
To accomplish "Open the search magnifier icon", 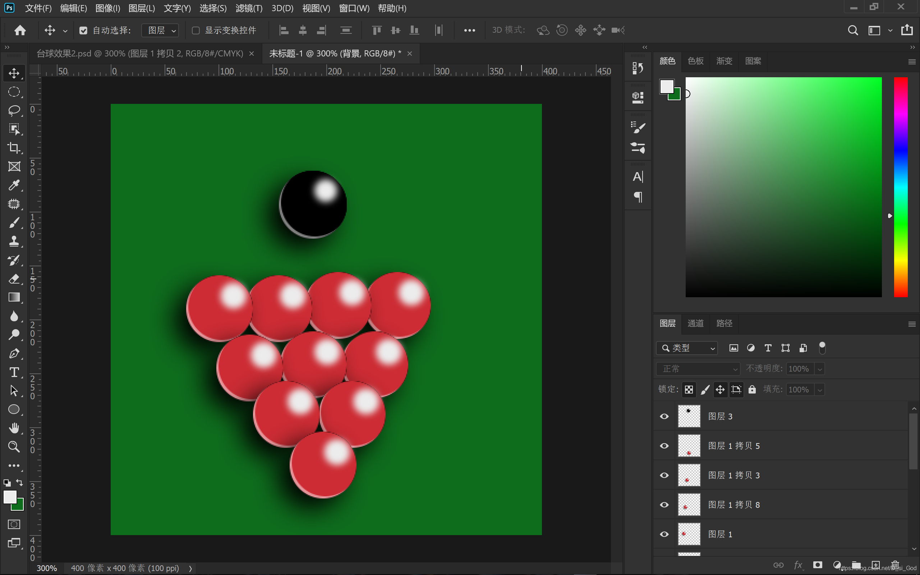I will pyautogui.click(x=853, y=30).
